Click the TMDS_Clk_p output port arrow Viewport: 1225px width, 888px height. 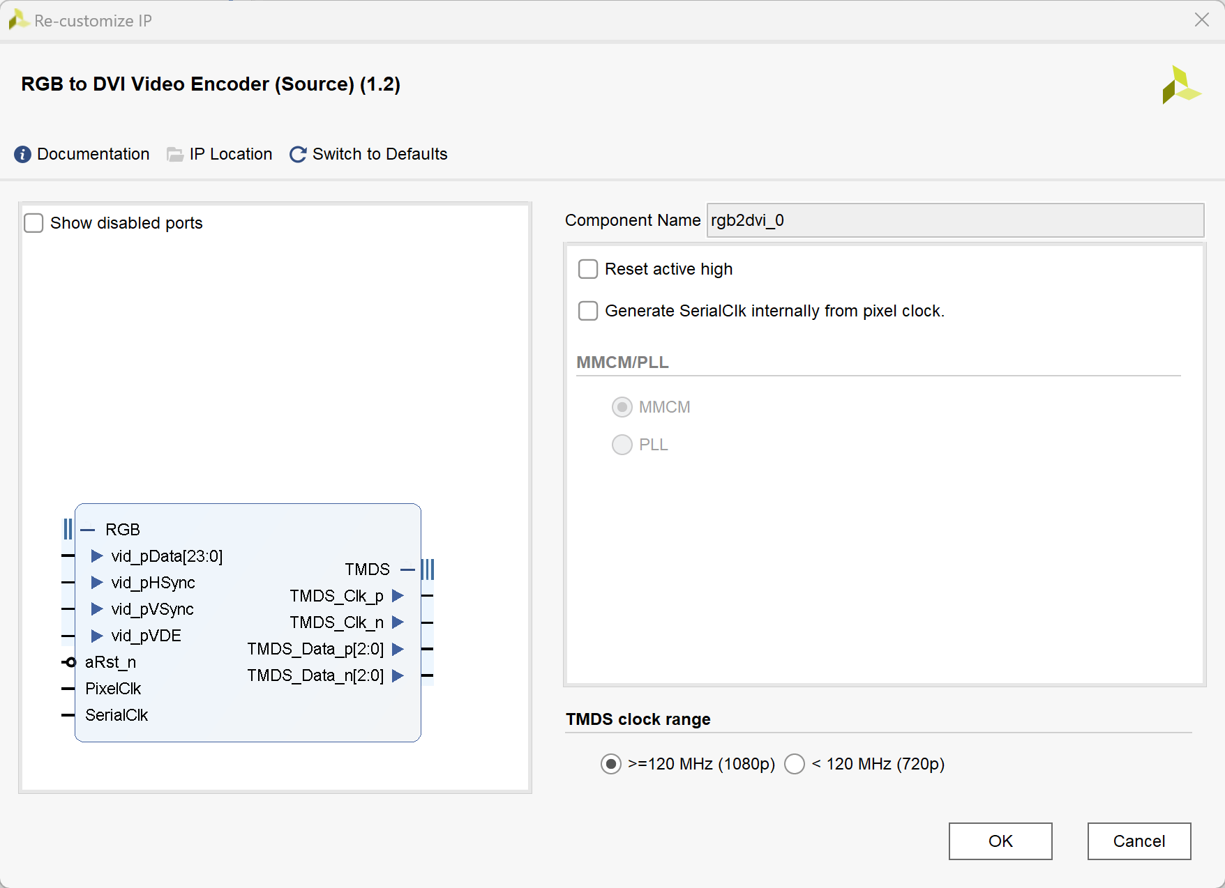tap(398, 596)
